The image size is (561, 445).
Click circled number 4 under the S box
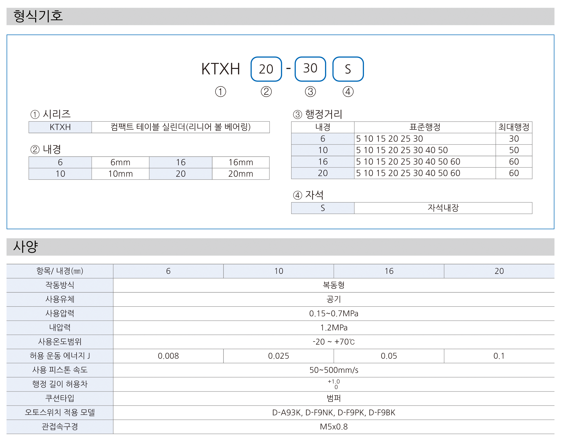(348, 92)
